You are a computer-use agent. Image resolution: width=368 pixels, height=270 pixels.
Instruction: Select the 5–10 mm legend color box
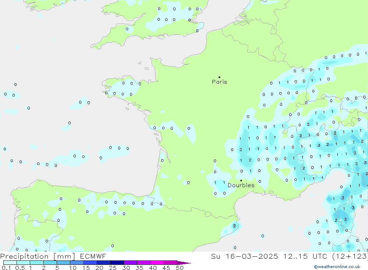coord(64,263)
